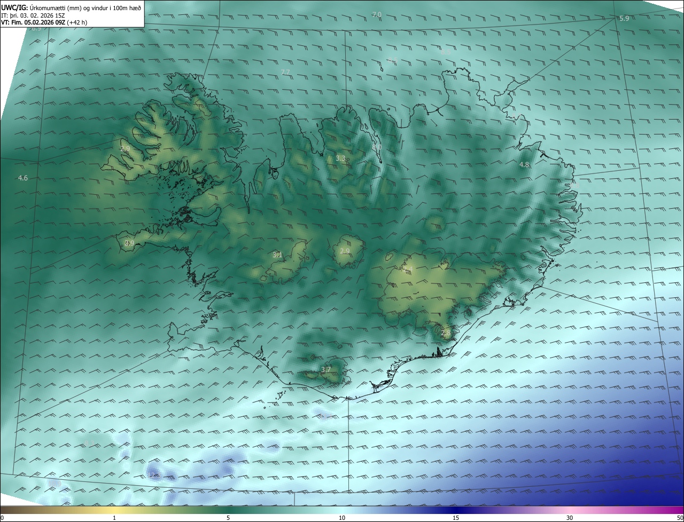Screen dimensions: 684x522
Task: Click the 'VT: Fim. 05.02.2026 09Z' valid-time line
Action: (x=44, y=22)
